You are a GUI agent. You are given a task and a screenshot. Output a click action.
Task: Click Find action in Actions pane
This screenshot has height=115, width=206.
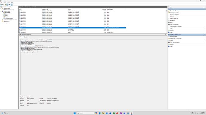[172, 23]
